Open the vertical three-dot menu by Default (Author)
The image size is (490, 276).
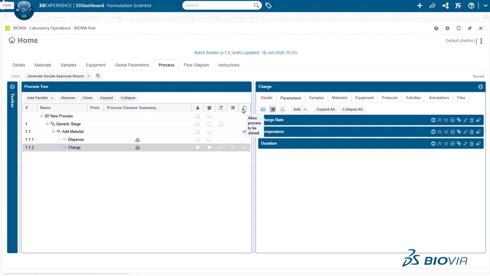click(481, 41)
